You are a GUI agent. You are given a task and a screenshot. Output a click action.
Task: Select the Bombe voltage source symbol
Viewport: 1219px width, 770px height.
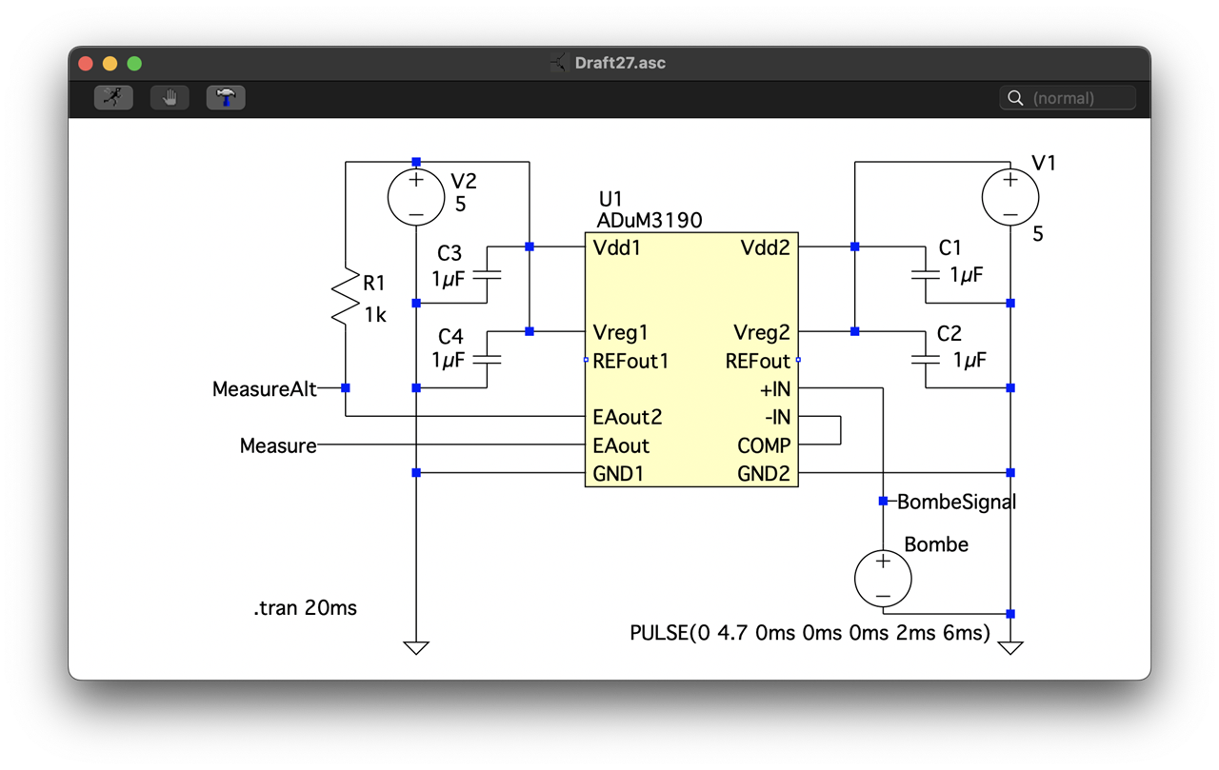click(x=883, y=579)
